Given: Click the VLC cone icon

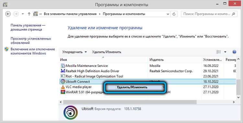Looking at the screenshot, I should click(63, 87).
